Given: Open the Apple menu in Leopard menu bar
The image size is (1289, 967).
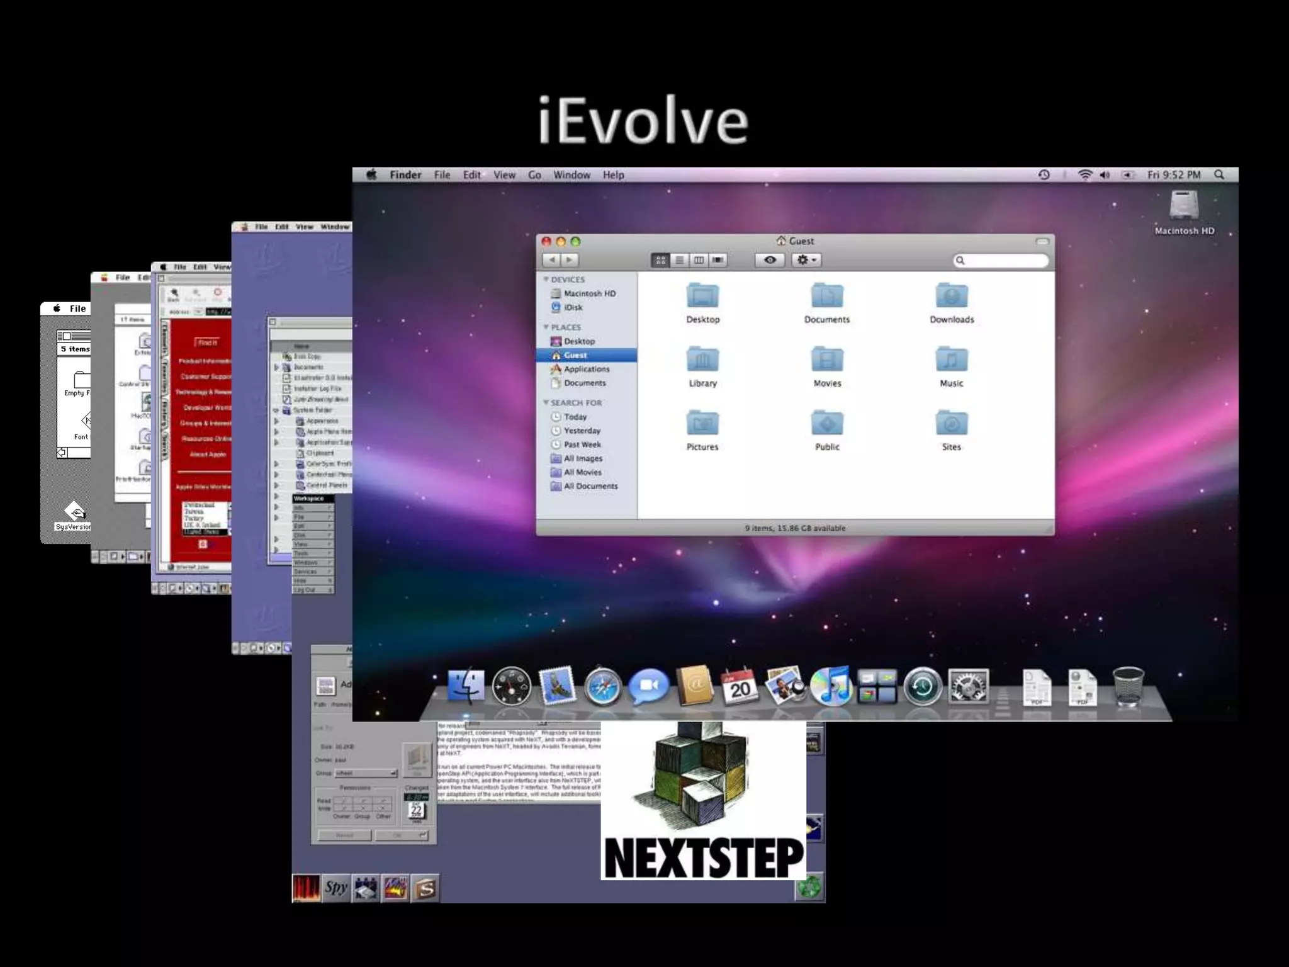Looking at the screenshot, I should [x=371, y=175].
